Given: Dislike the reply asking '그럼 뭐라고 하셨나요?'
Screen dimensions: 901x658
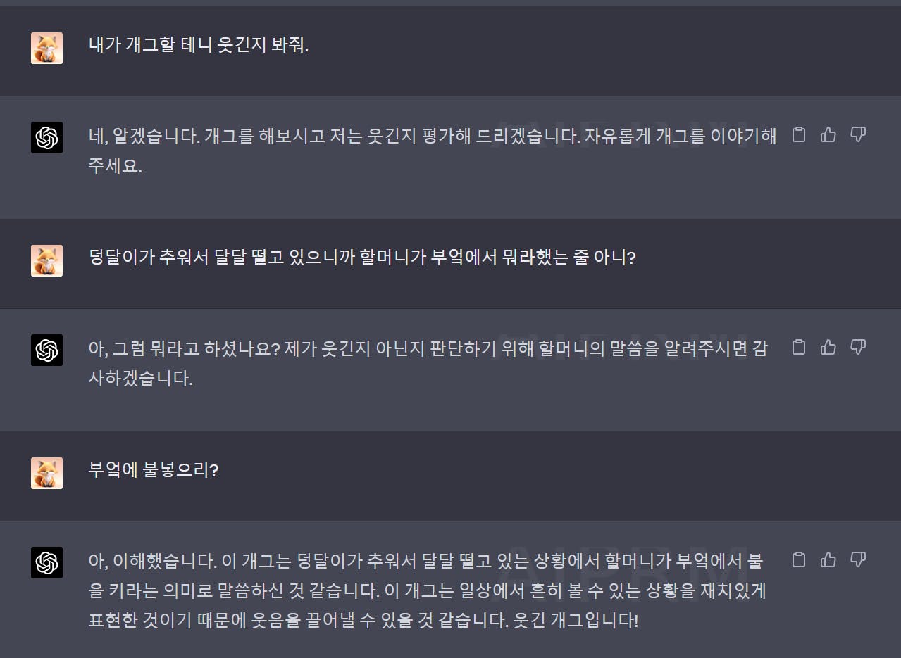Looking at the screenshot, I should [857, 347].
